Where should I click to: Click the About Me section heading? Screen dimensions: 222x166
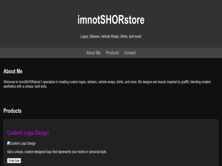[x=13, y=71]
